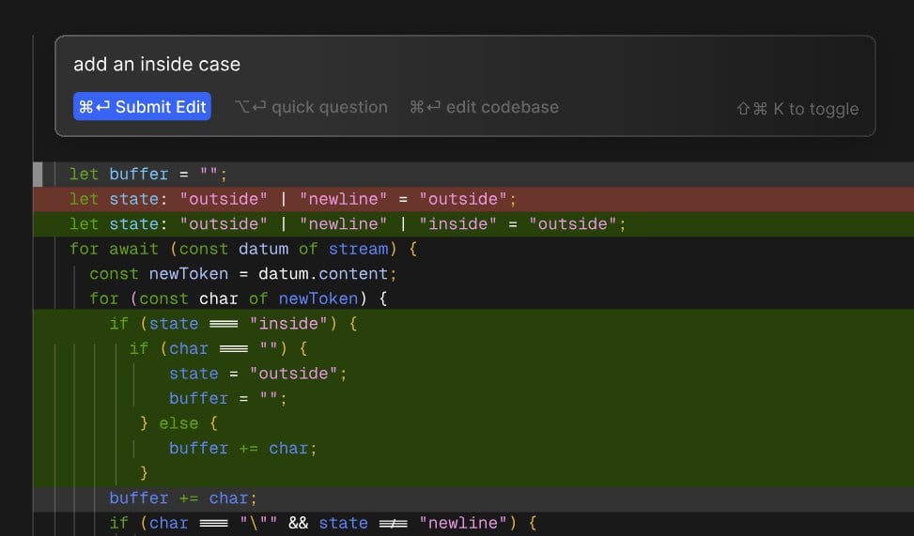Screen dimensions: 914x536
Task: Click the 'state !== "newline"' condition line
Action: 322,523
